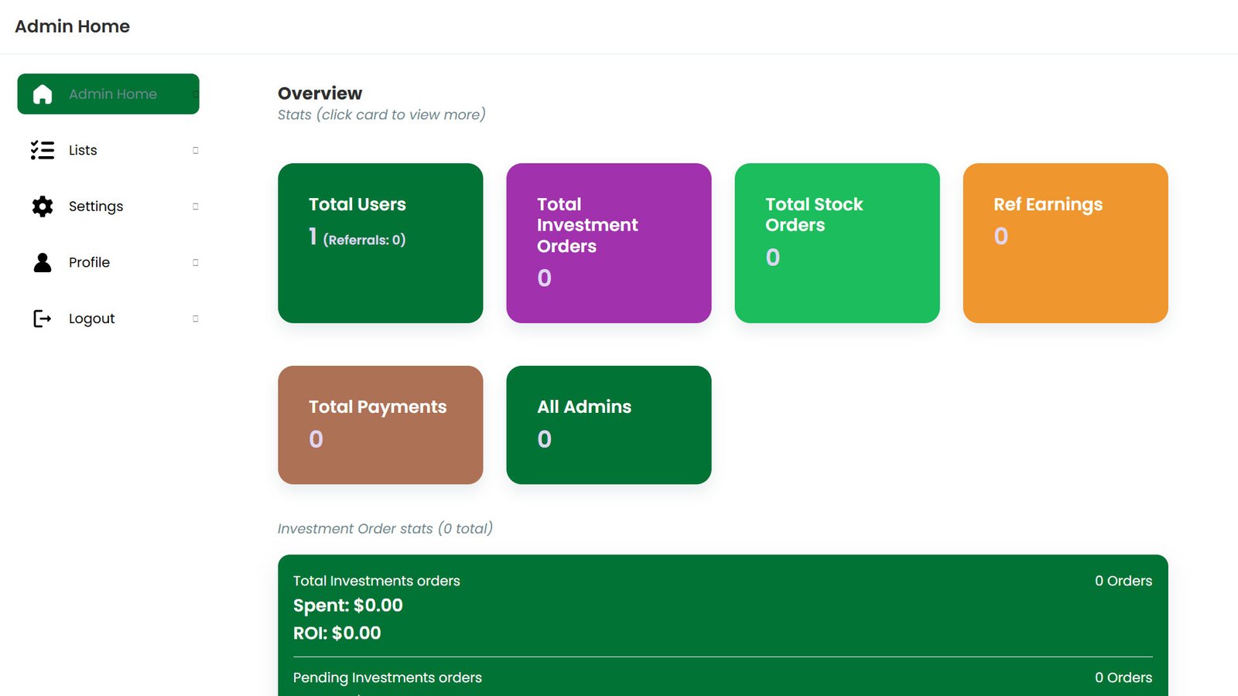This screenshot has height=696, width=1238.
Task: Open the Total Payments card
Action: (381, 425)
